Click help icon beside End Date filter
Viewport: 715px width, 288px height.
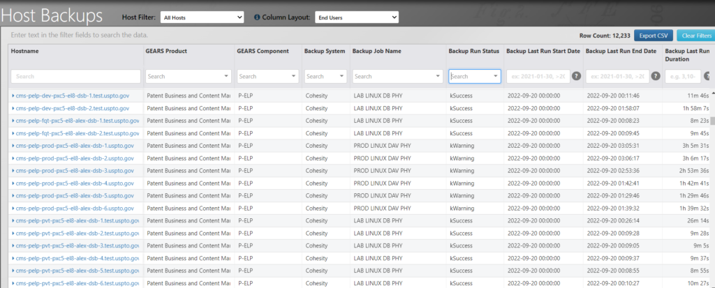pos(656,76)
